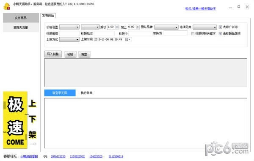Click the 加上 value field showing 0.00
This screenshot has width=254, height=161.
pos(132,27)
